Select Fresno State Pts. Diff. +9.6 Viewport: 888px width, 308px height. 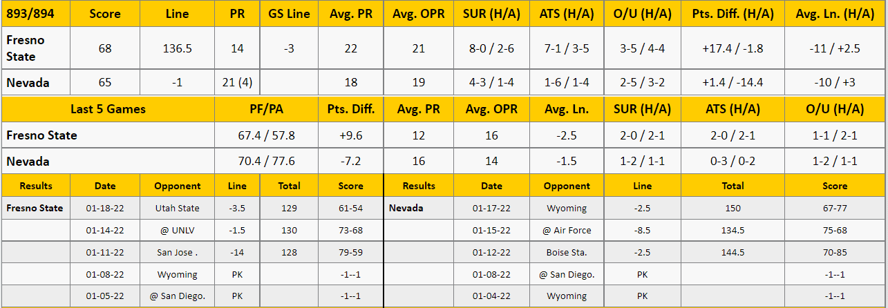coord(351,135)
